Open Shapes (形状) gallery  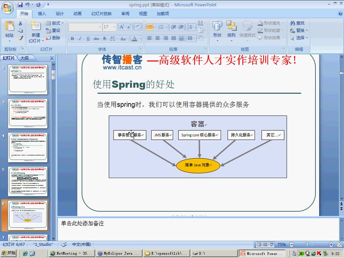[217, 31]
